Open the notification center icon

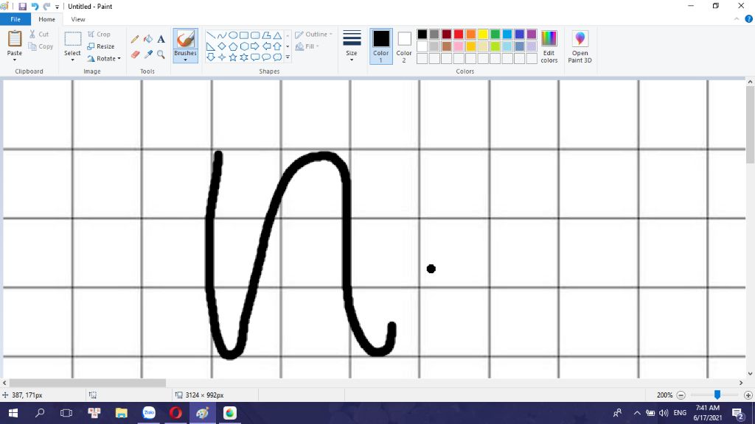(x=739, y=413)
